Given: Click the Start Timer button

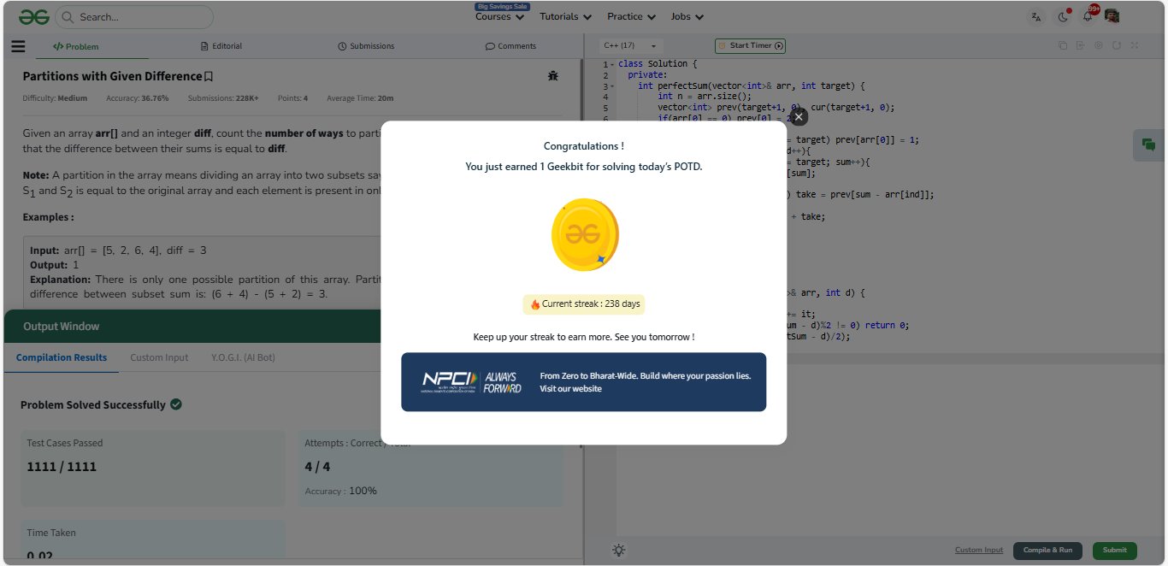Looking at the screenshot, I should [750, 45].
